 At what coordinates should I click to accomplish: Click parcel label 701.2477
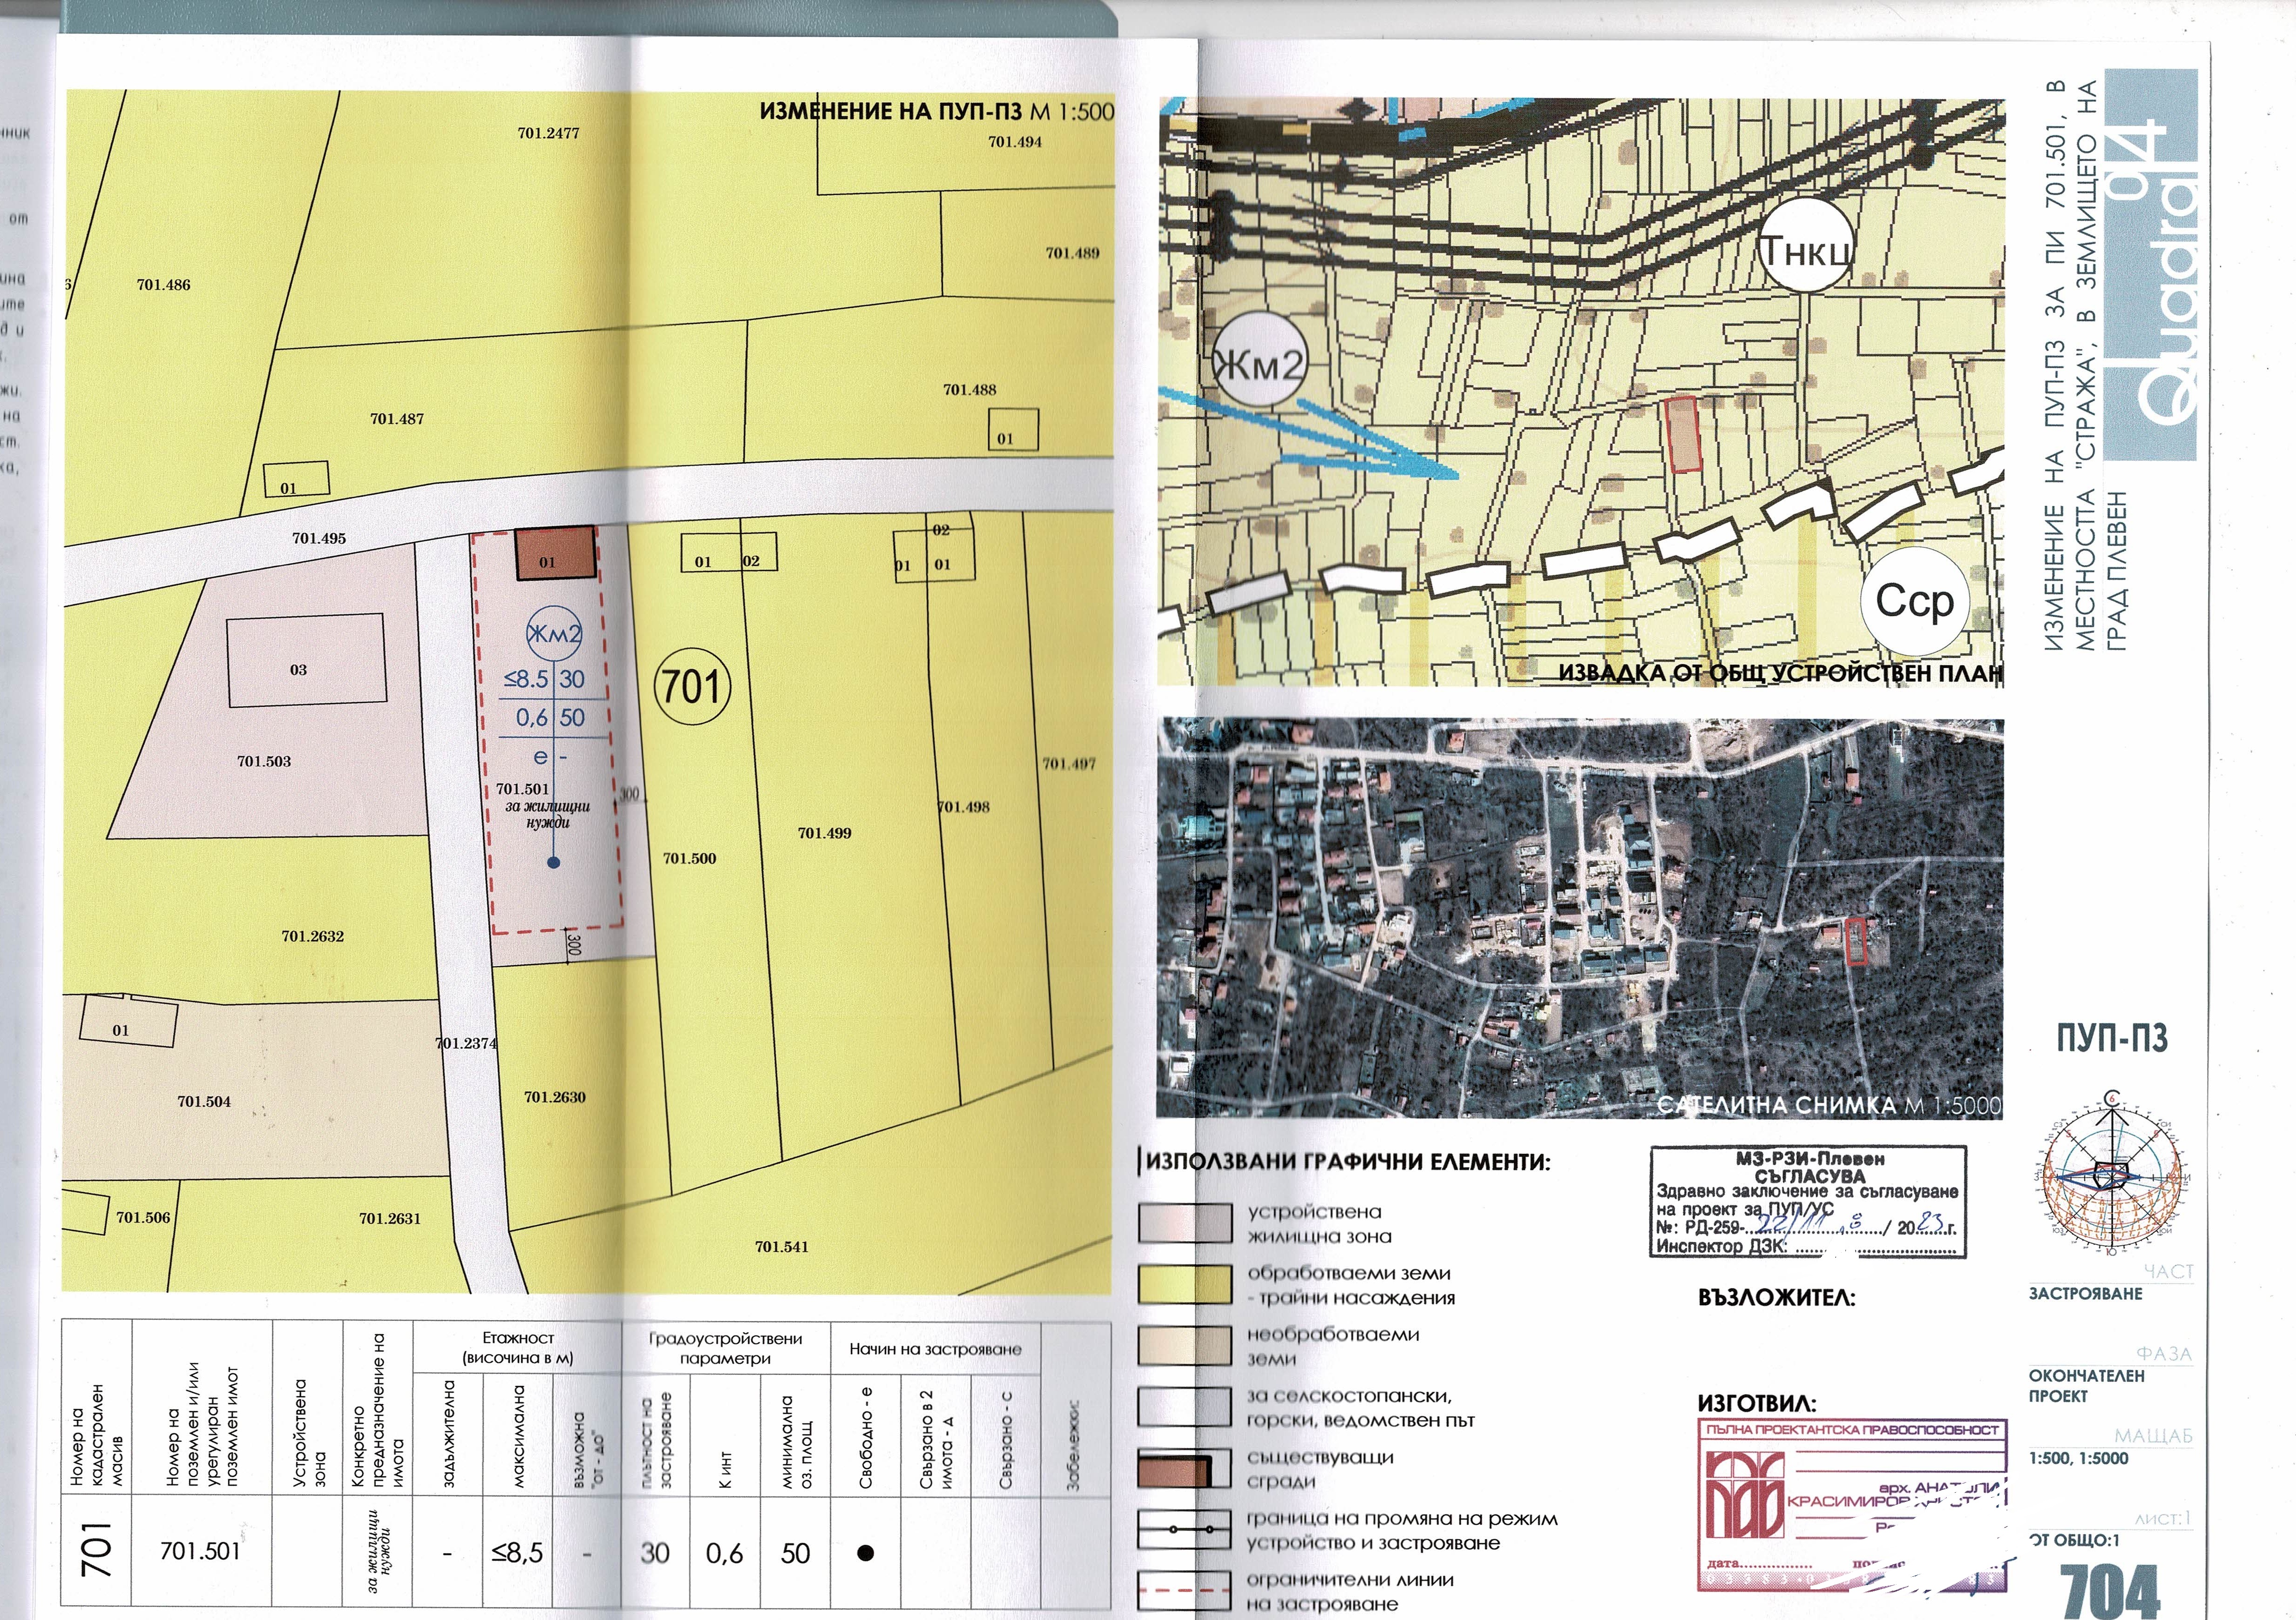548,133
